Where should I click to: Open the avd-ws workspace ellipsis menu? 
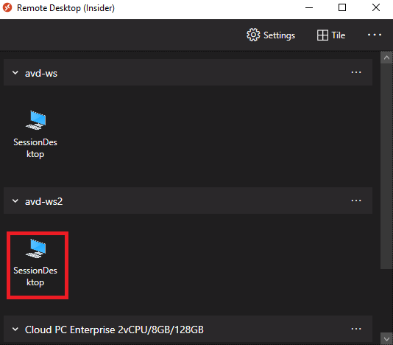[x=356, y=72]
